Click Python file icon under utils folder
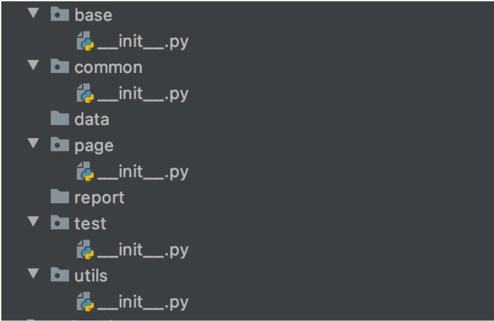494x321 pixels. (x=86, y=302)
